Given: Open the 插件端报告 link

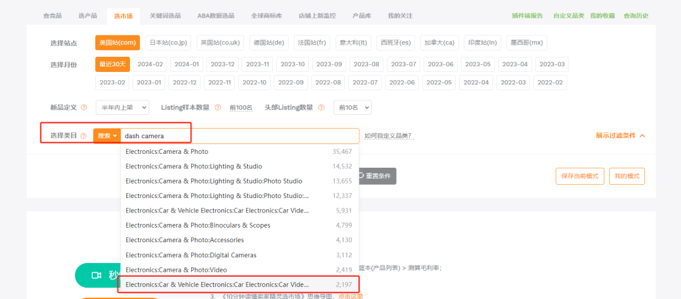Looking at the screenshot, I should click(x=527, y=16).
